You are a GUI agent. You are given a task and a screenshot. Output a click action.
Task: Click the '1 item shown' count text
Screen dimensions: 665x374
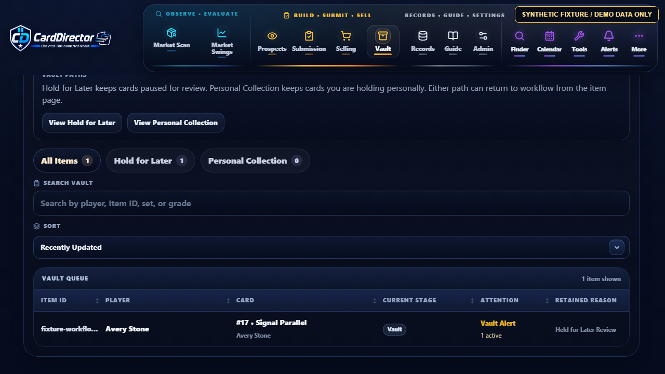601,279
